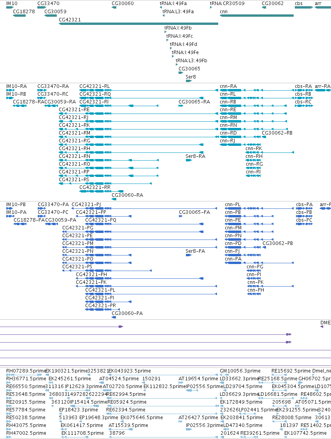The height and width of the screenshot is (439, 331).
Task: Select transcript CG30062-RB
Action: pos(277,133)
